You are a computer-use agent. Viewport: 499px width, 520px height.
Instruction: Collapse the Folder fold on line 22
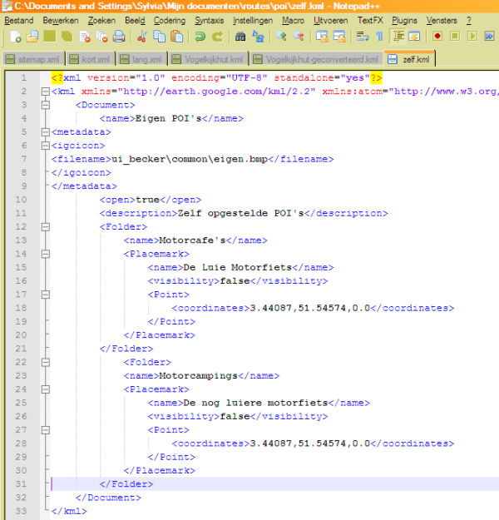(46, 362)
